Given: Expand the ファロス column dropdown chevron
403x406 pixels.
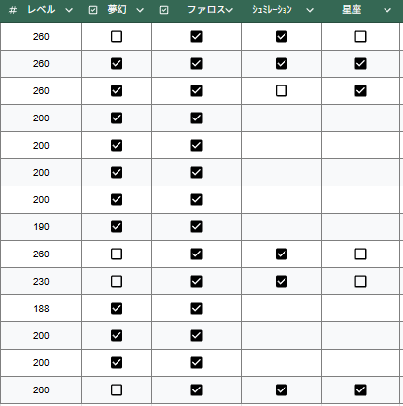Looking at the screenshot, I should coord(229,10).
